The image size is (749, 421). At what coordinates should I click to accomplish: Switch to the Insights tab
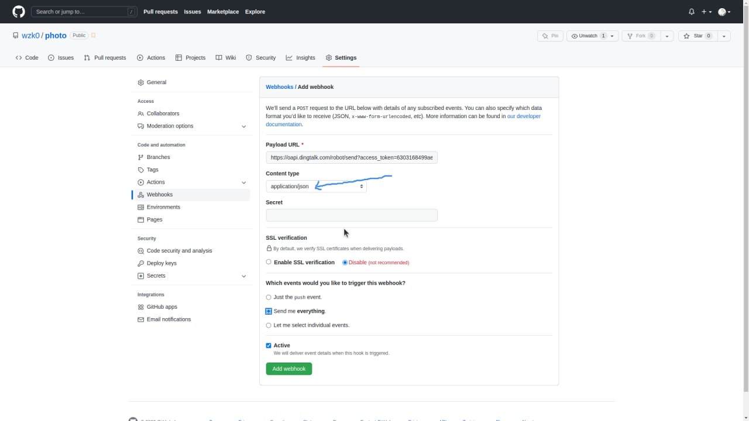(x=301, y=58)
